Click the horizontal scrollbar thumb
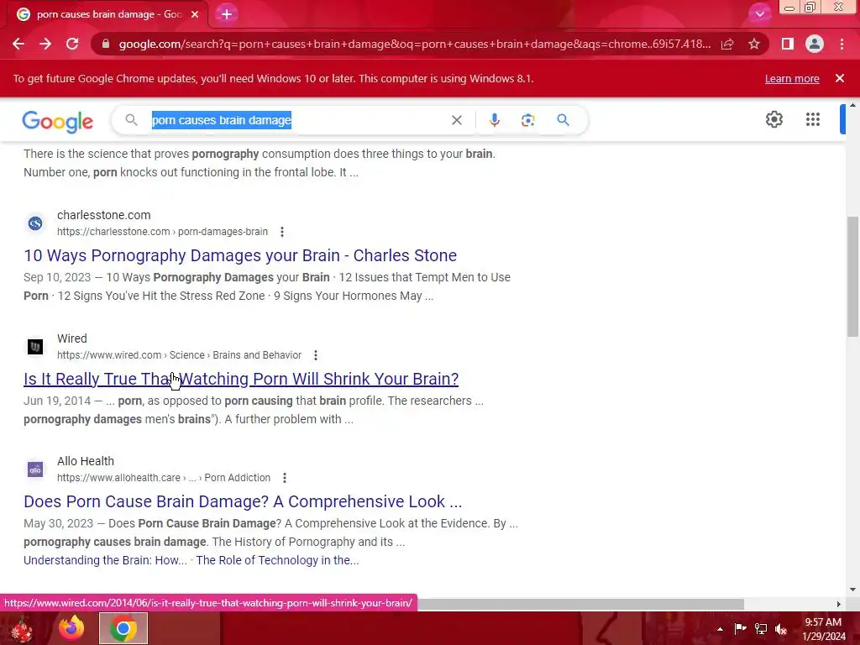Viewport: 860px width, 645px height. coord(580,604)
